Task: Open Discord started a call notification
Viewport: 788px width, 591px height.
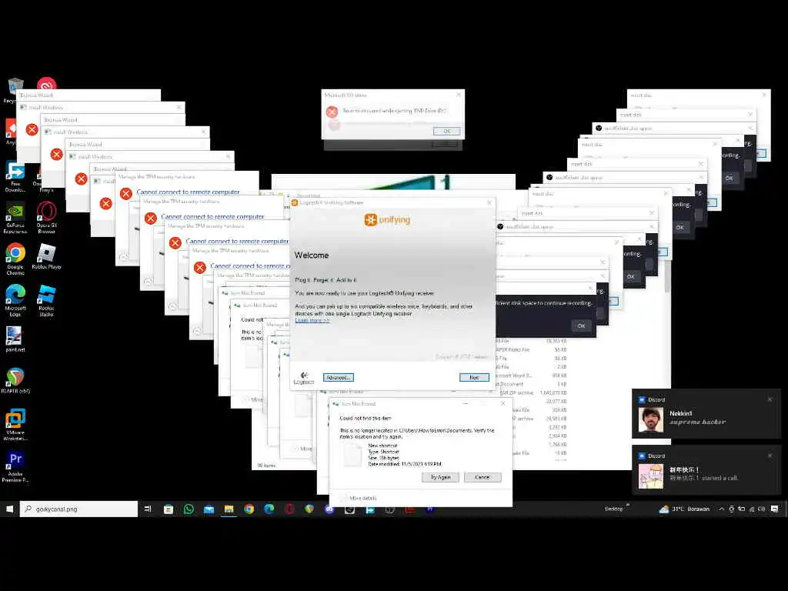Action: (706, 470)
